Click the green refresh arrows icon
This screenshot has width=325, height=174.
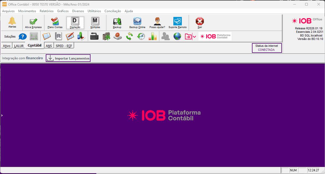[129, 36]
